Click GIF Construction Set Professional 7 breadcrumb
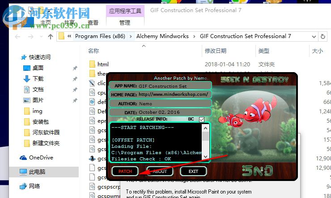 click(x=245, y=36)
